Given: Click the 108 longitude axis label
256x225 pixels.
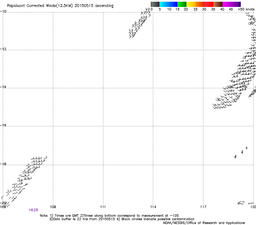Looking at the screenshot, I should click(53, 207).
